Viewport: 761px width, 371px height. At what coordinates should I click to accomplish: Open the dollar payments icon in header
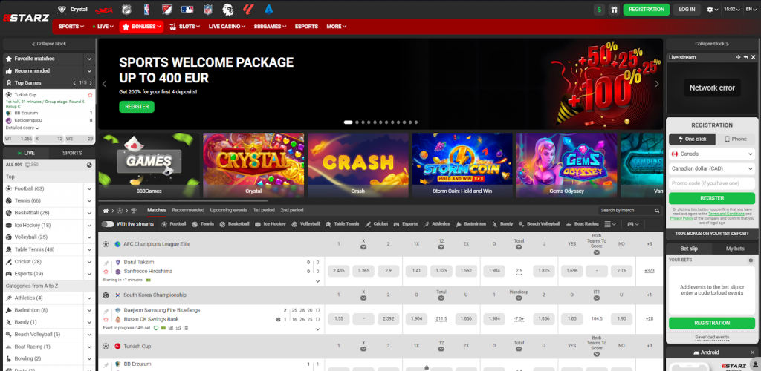(x=600, y=9)
